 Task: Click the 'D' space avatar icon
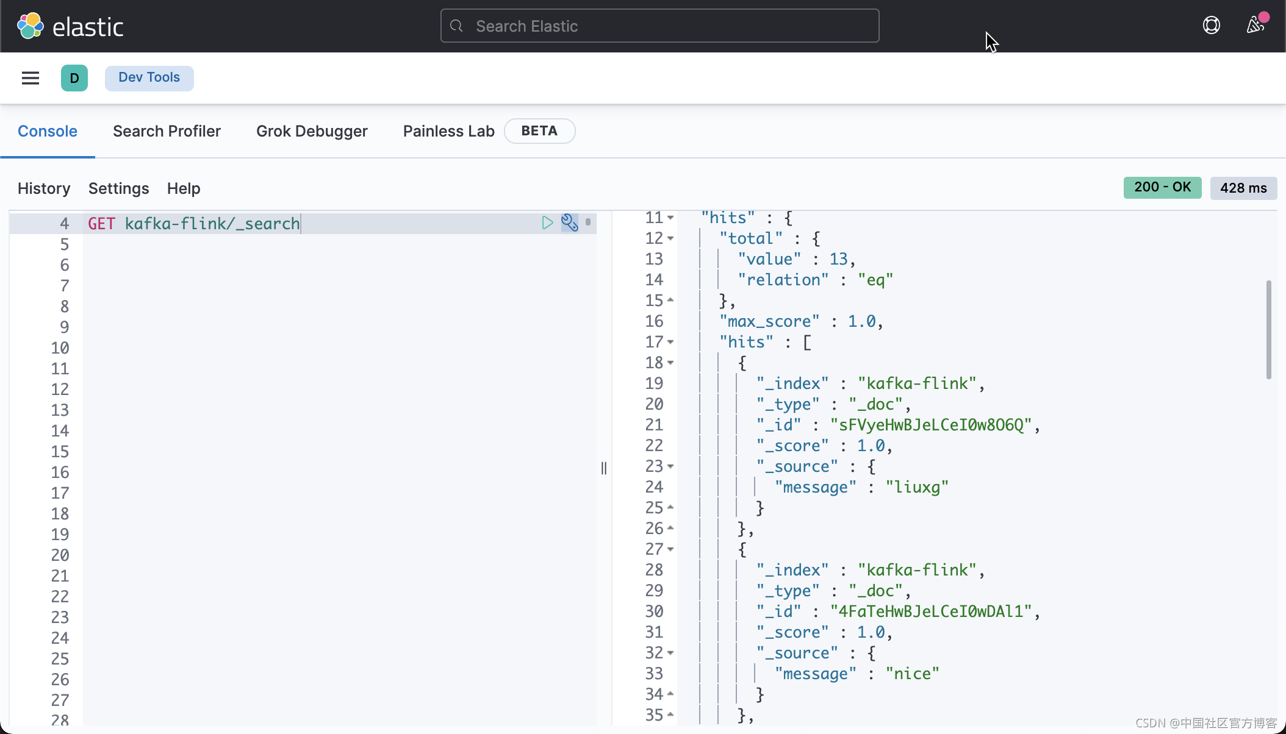[x=74, y=78]
